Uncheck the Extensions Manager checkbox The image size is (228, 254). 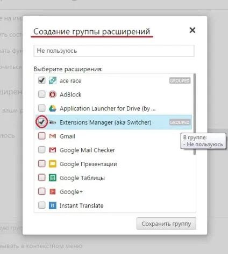42,122
